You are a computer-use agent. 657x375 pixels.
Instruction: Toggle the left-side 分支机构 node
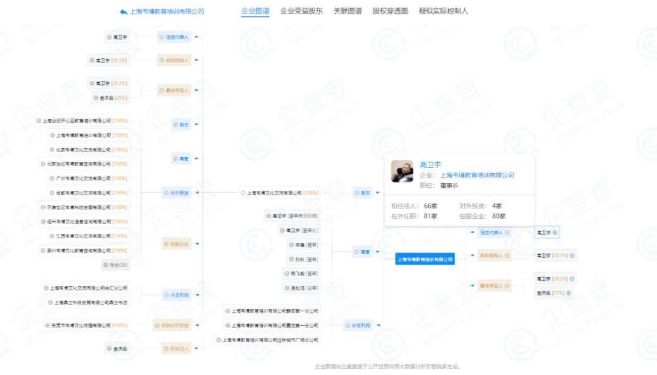pos(166,295)
